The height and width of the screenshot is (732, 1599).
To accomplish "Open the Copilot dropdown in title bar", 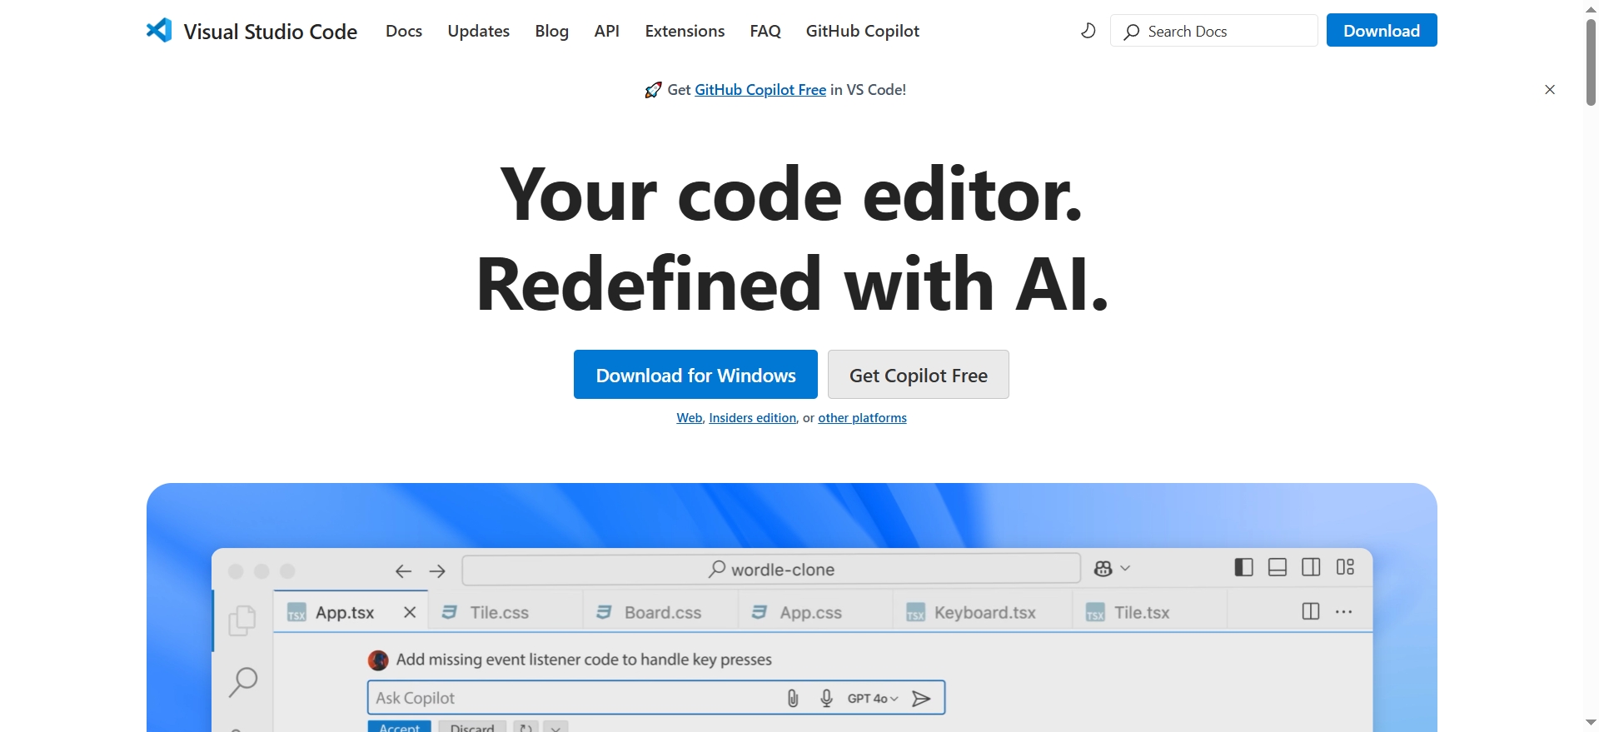I will pos(1112,569).
